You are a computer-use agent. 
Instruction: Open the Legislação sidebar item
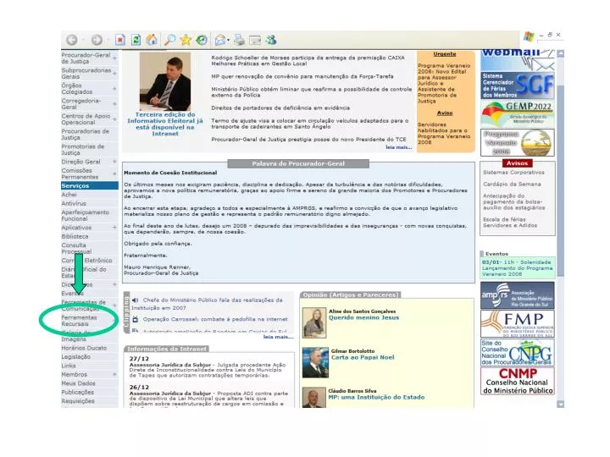click(x=76, y=357)
